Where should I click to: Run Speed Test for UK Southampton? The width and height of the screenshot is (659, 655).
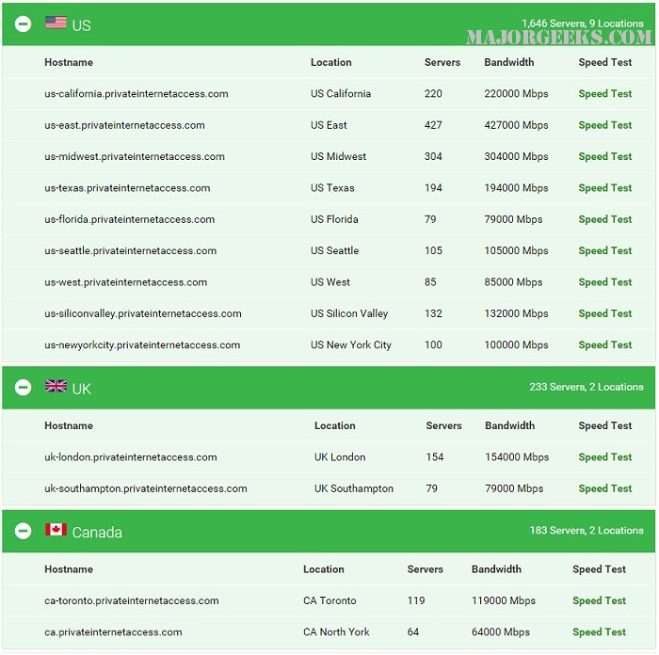point(604,488)
